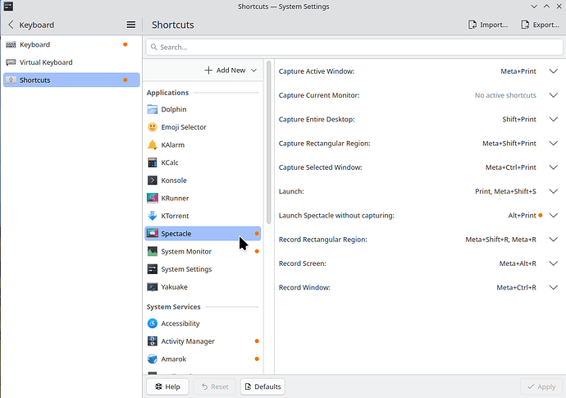Expand the Record Screen shortcut row
Viewport: 566px width, 398px height.
click(553, 263)
